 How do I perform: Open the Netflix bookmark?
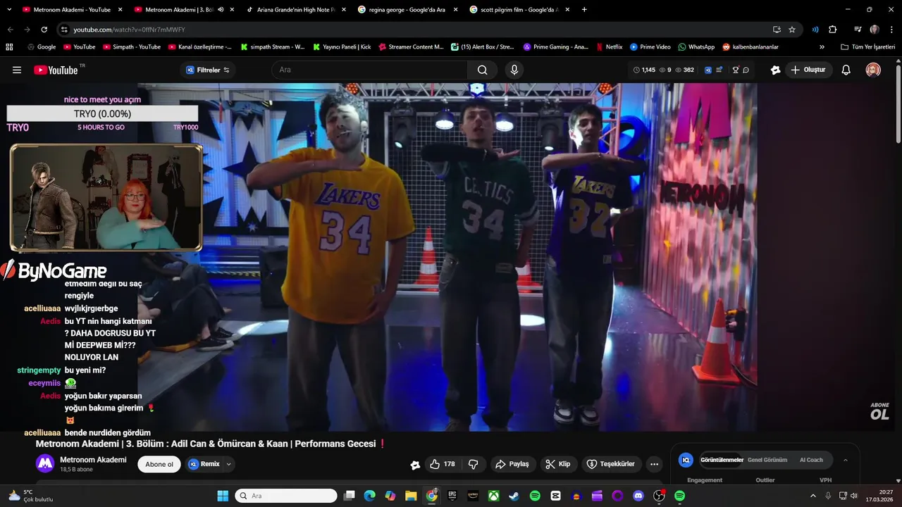[609, 47]
